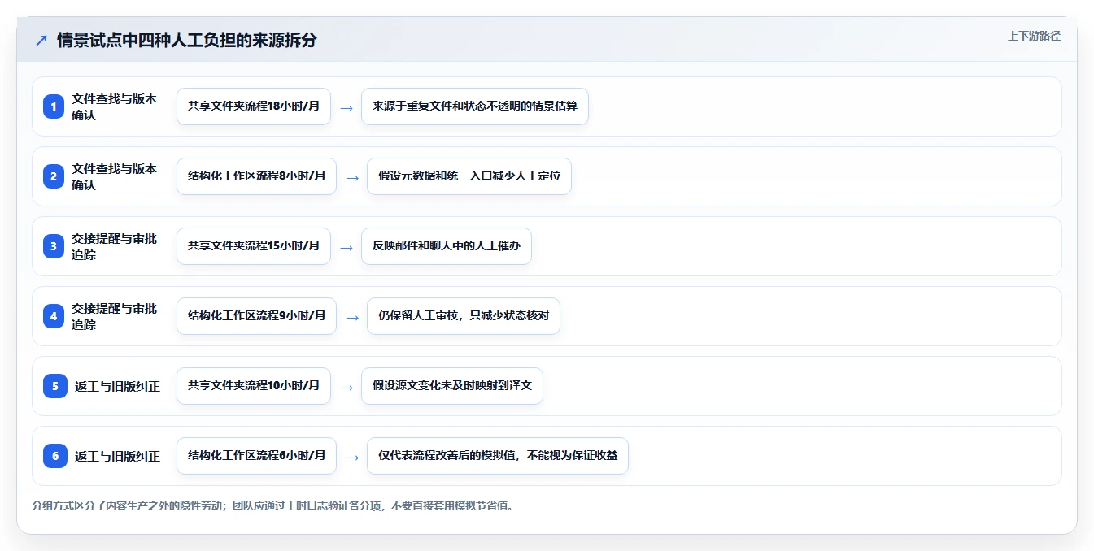Select step badge number 1
Screen dimensions: 1094x551
tap(54, 106)
